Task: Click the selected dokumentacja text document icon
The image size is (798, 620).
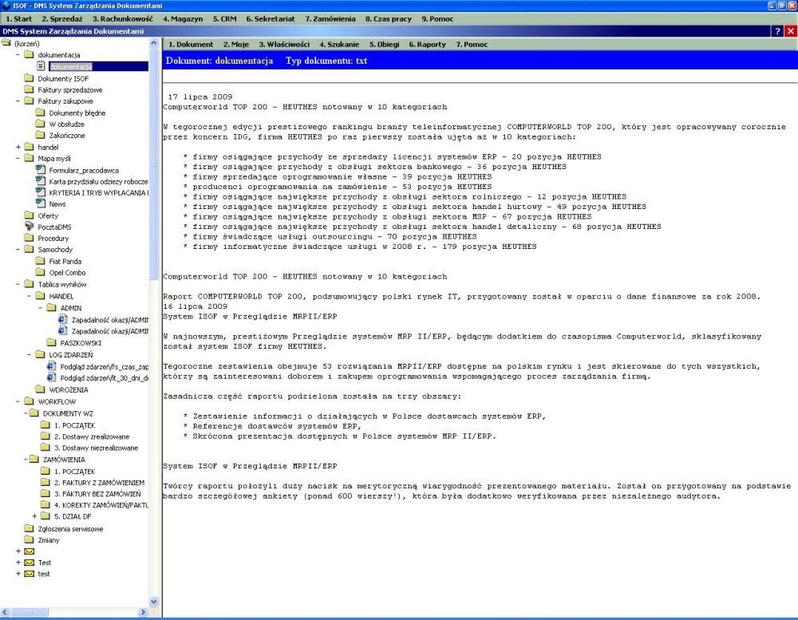Action: tap(41, 66)
